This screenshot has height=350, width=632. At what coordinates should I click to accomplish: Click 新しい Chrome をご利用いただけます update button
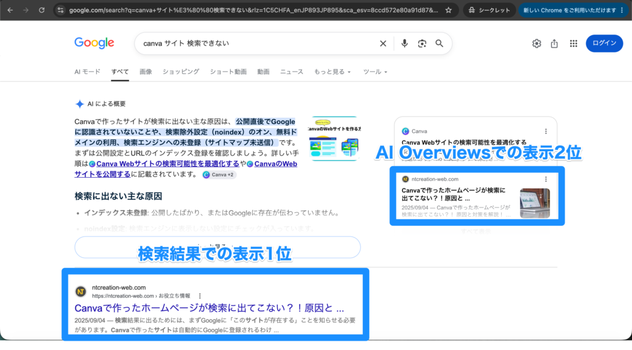click(x=569, y=10)
